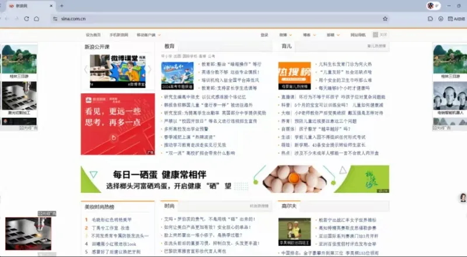This screenshot has height=257, width=467.
Task: Open the 养育 headline on 预防儿童近视
Action: pyautogui.click(x=319, y=121)
